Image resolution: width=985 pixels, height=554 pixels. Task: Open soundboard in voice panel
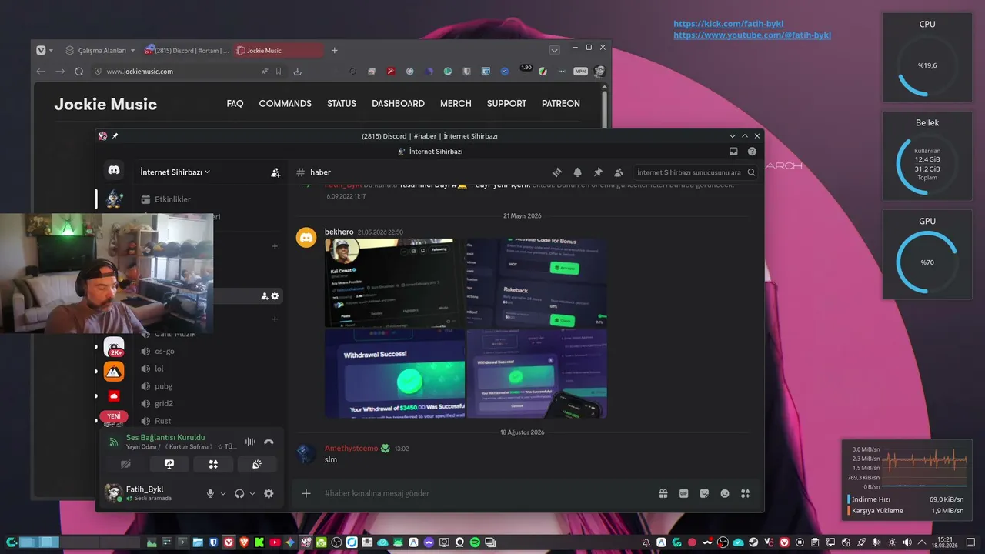coord(257,464)
